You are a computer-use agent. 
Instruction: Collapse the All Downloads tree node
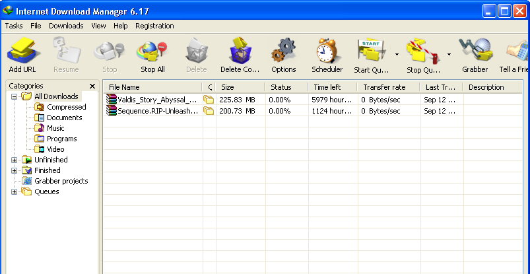14,97
